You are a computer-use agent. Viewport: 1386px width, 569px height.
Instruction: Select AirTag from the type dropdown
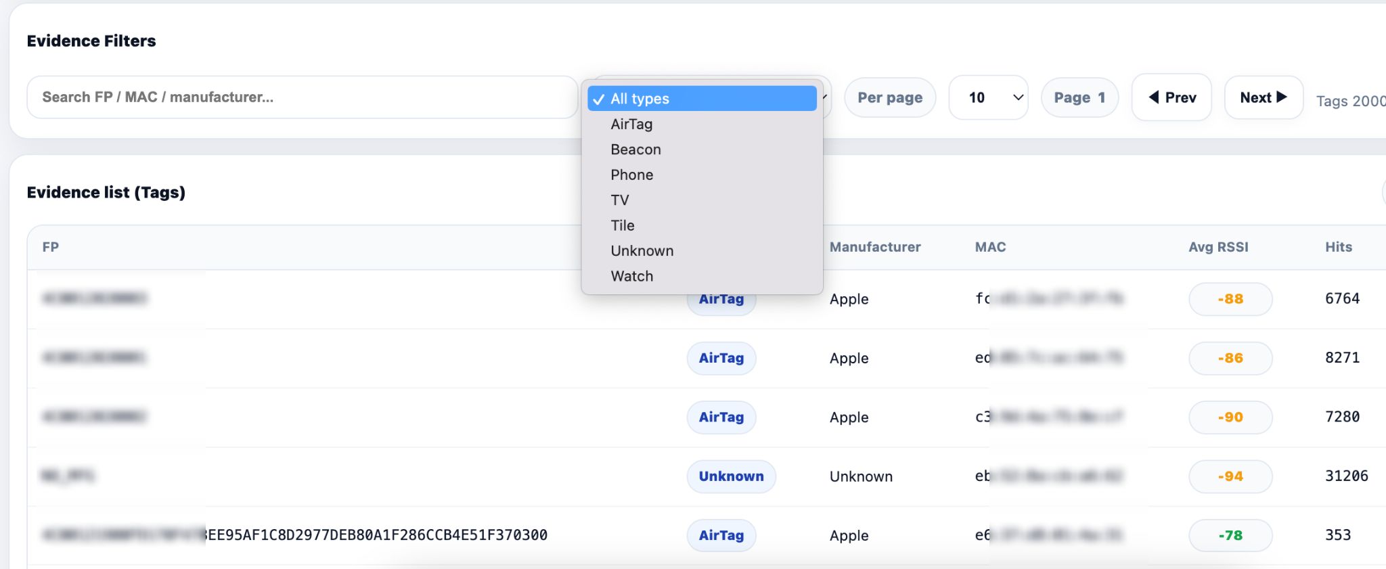coord(631,124)
